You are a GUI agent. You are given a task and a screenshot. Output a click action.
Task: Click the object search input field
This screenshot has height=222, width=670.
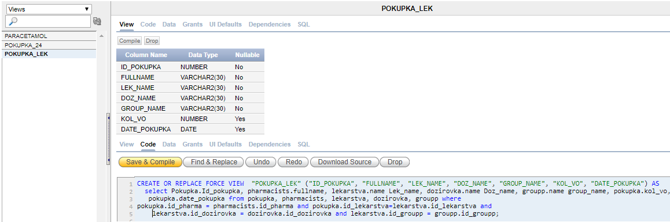[x=48, y=21]
